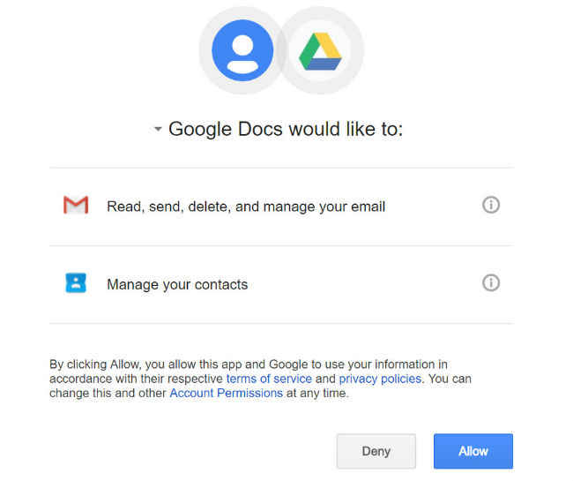The image size is (573, 481).
Task: Click the 'Google Docs would like to:' heading
Action: (286, 129)
